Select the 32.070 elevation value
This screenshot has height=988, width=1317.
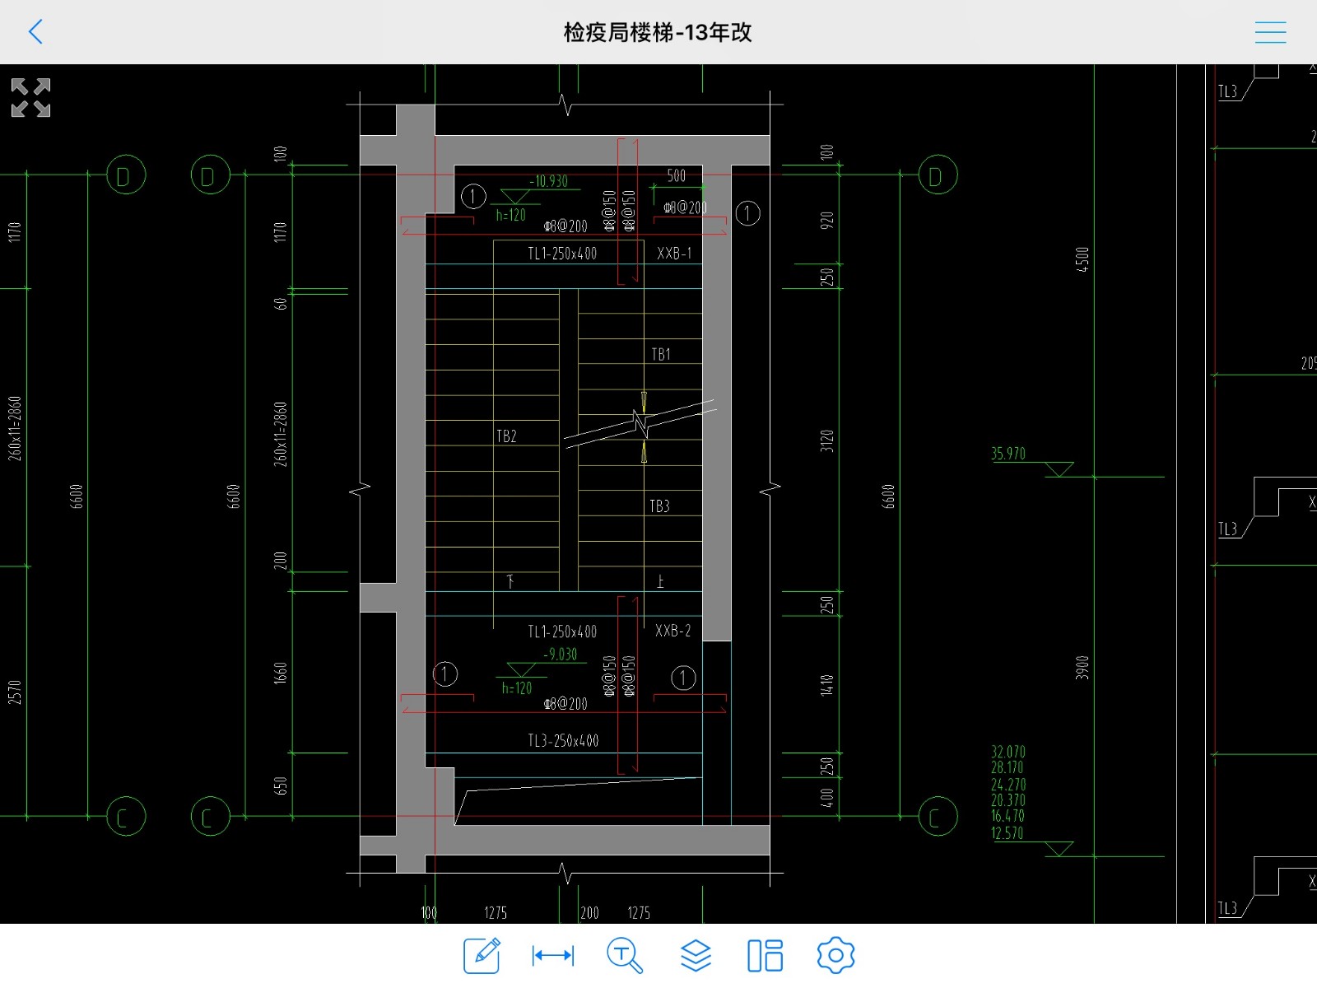1008,752
